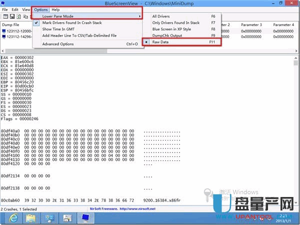This screenshot has height=225, width=300.
Task: Click the Copy toolbar icon
Action: 25,16
